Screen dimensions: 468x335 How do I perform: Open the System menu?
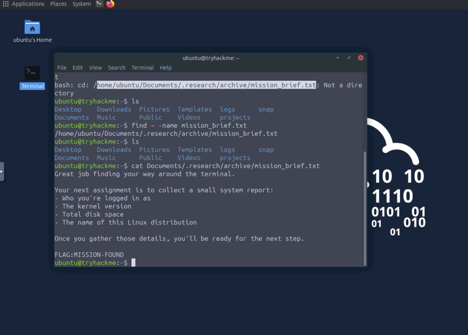81,4
